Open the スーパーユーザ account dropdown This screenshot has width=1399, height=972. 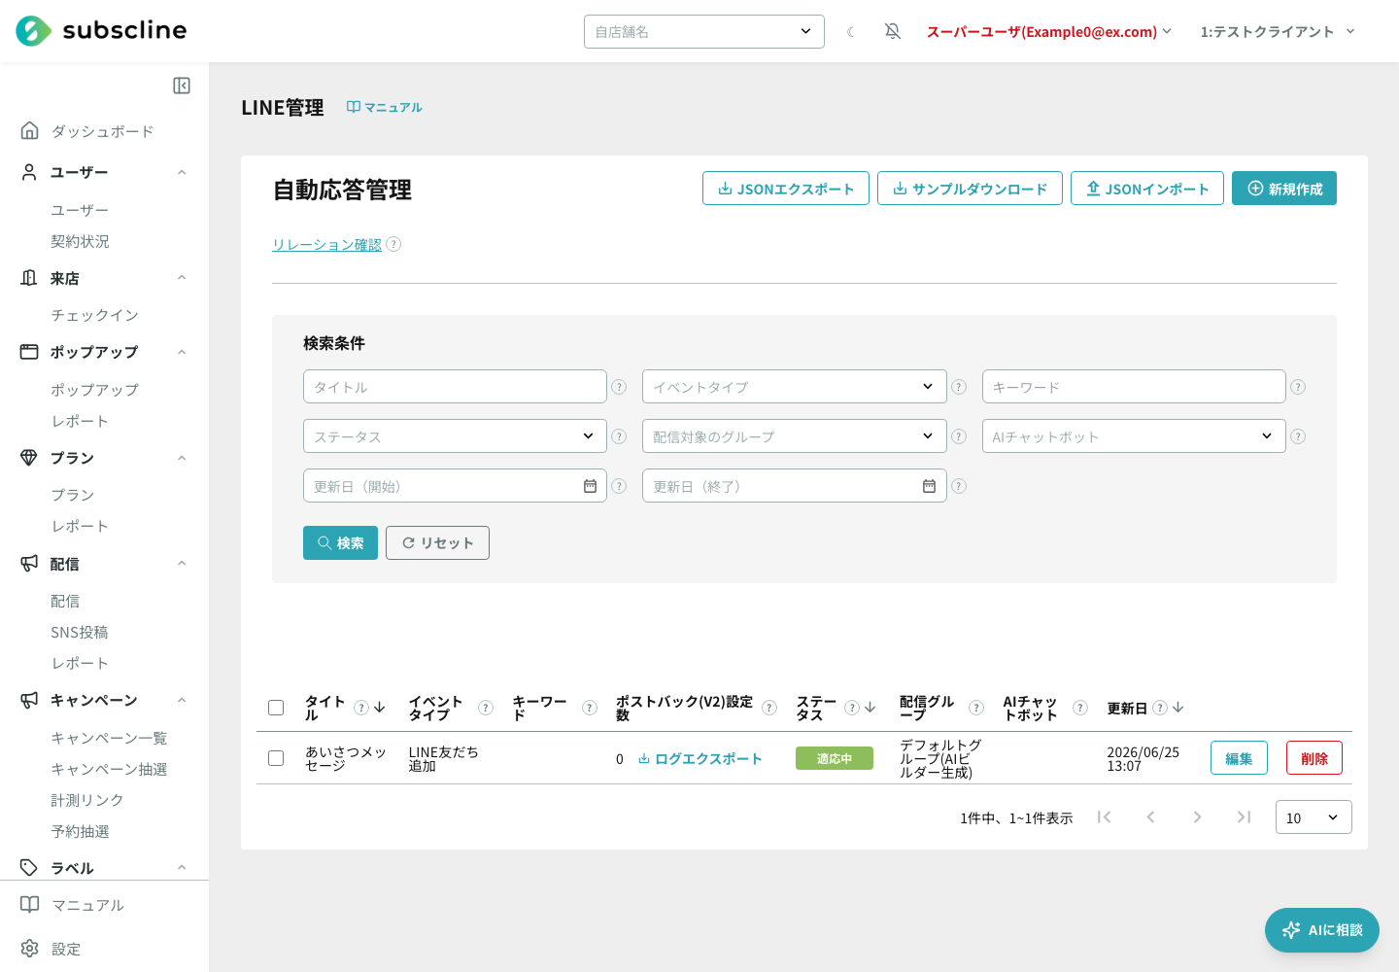tap(1049, 32)
